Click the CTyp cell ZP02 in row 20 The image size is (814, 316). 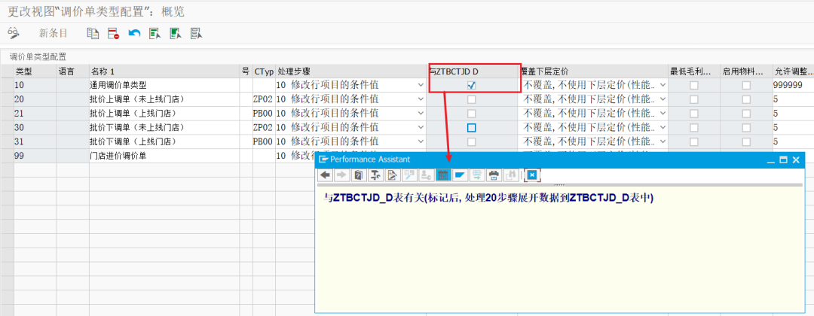tap(264, 99)
